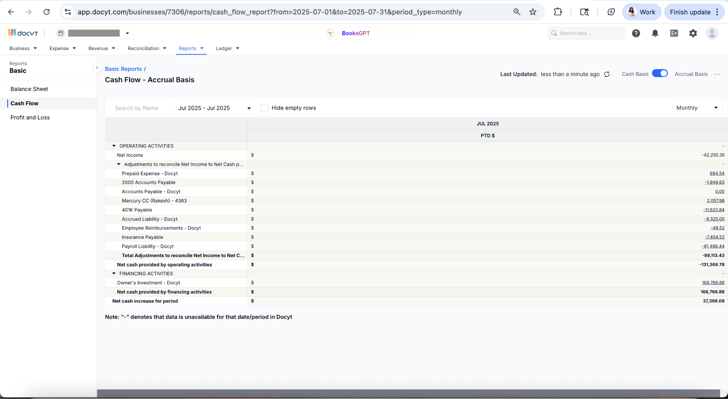
Task: Open the Reports menu
Action: pos(191,48)
